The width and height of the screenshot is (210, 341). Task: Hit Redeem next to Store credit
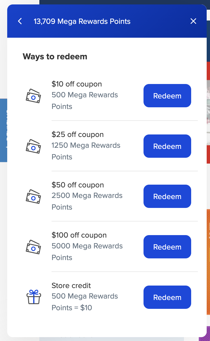167,297
